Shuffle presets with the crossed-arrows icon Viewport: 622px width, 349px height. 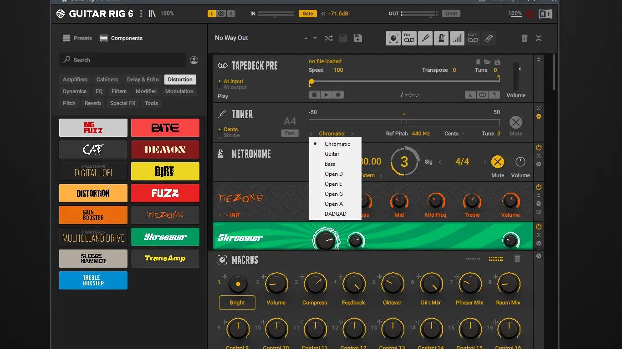click(328, 38)
